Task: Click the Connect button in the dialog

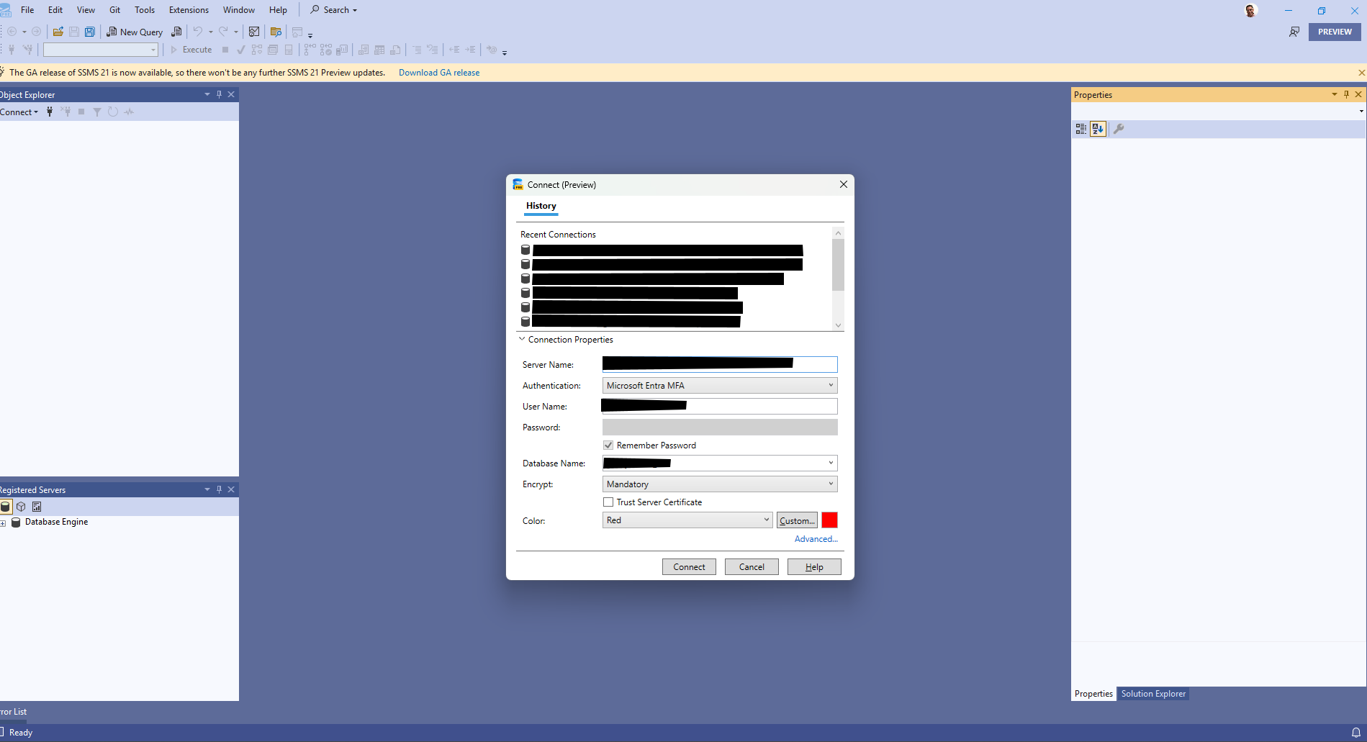Action: tap(689, 567)
